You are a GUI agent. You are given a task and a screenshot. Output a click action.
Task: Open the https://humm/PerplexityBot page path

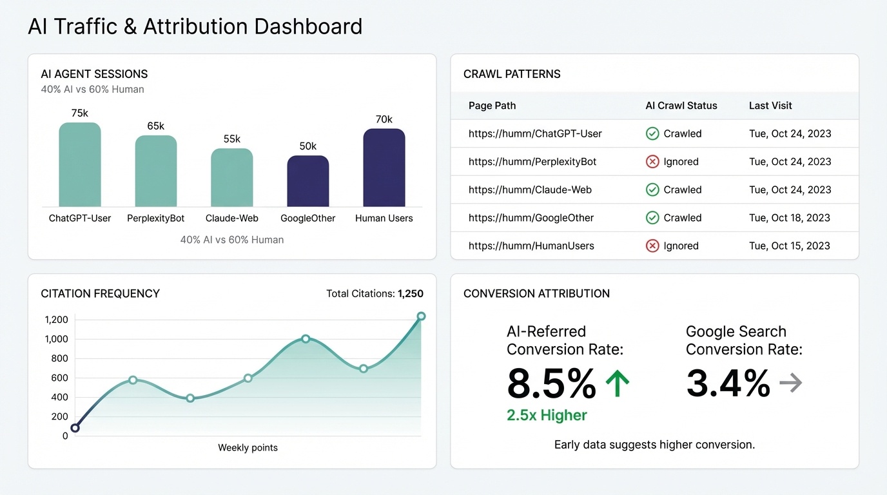tap(532, 162)
